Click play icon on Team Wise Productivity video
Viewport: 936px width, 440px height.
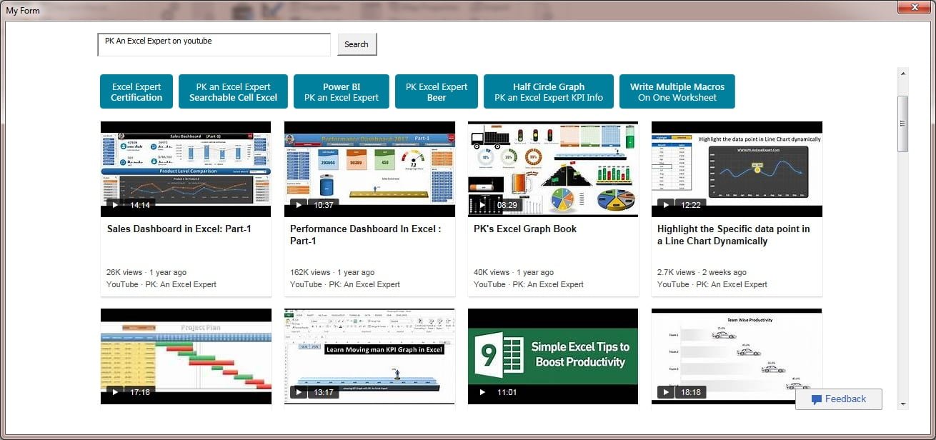(666, 392)
